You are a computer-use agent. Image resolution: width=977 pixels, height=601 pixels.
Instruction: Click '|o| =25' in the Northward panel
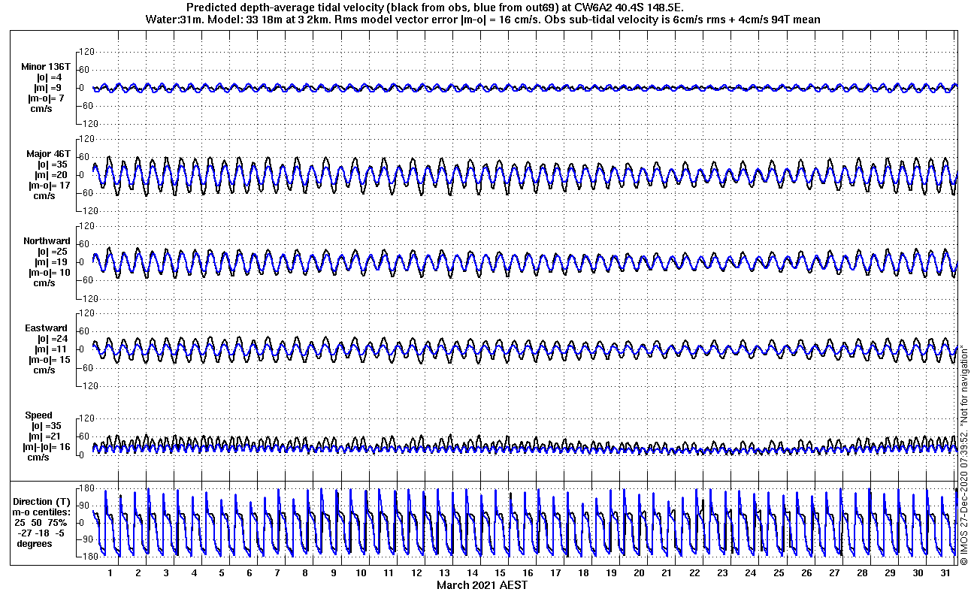pyautogui.click(x=52, y=252)
